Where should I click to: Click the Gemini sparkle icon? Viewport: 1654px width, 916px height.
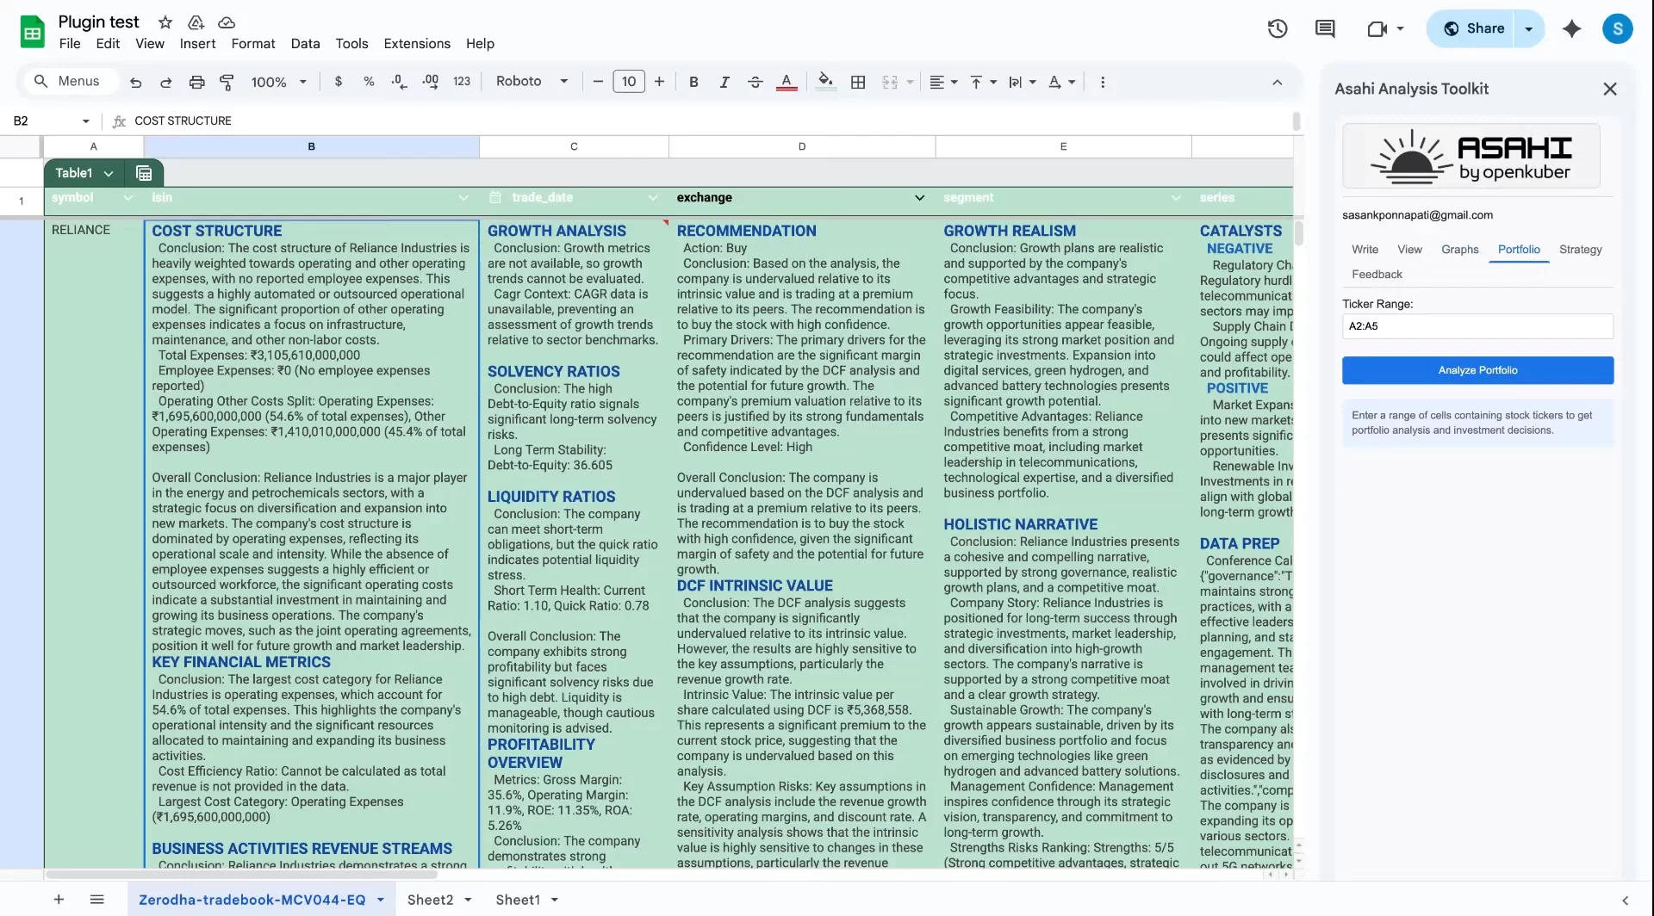[1571, 28]
